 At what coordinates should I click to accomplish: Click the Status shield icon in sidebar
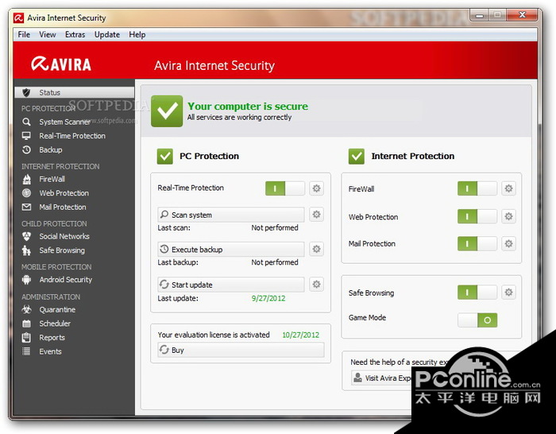pyautogui.click(x=26, y=92)
